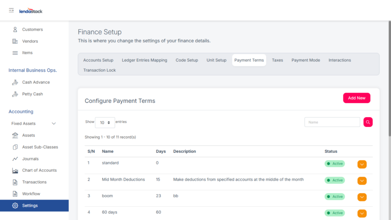The image size is (391, 220).
Task: Click the Add New button
Action: click(356, 98)
